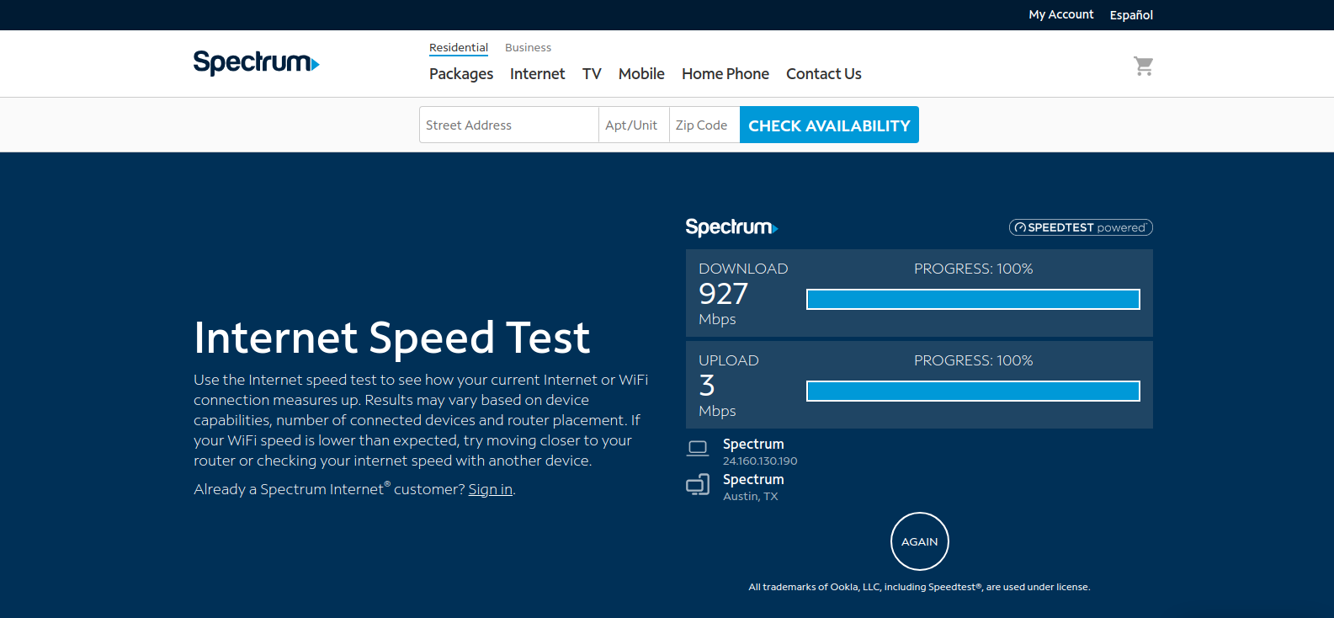Focus the Zip Code field

point(704,125)
